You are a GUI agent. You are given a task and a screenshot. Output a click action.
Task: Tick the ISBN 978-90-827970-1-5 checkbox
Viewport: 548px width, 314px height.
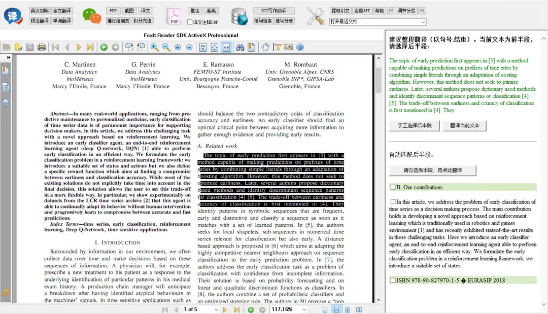(x=393, y=280)
